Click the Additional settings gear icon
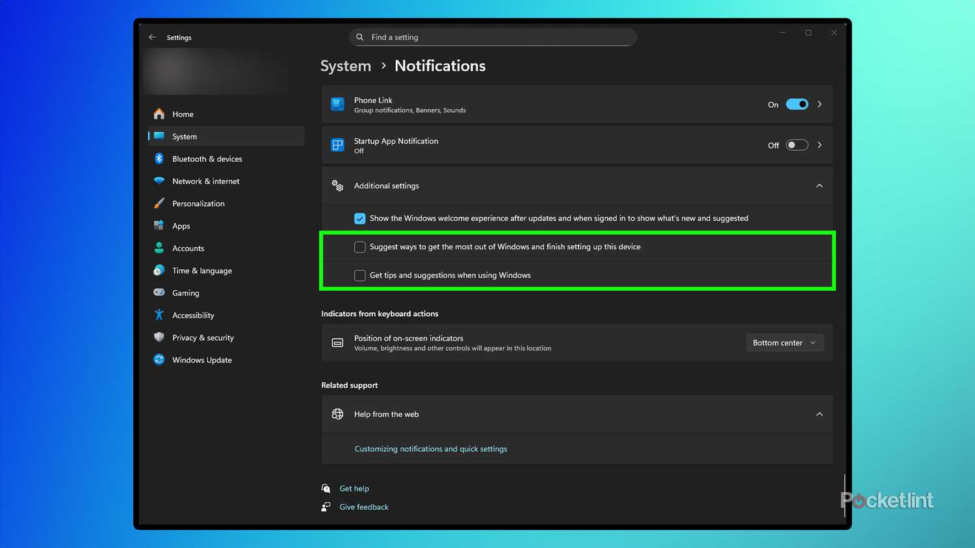 (x=337, y=186)
